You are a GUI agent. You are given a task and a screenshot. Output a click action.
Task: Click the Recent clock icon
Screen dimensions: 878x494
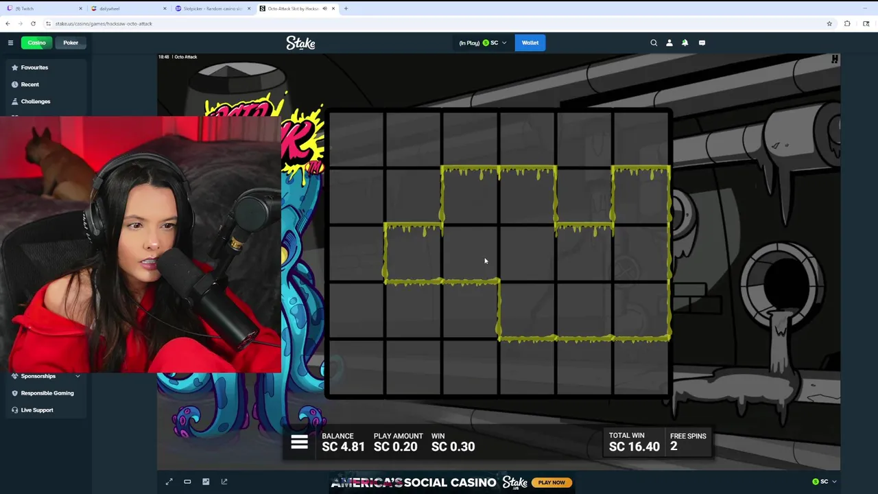pyautogui.click(x=14, y=84)
